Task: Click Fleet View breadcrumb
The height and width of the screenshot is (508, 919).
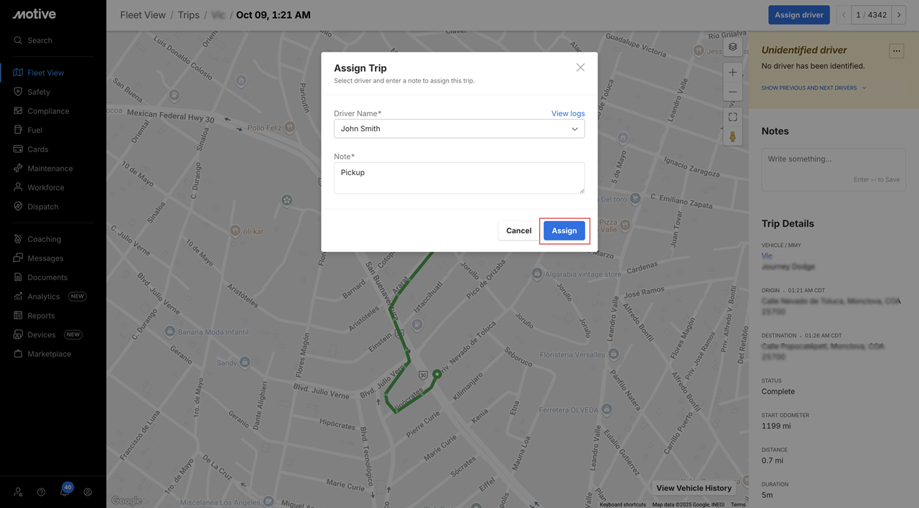Action: (143, 15)
